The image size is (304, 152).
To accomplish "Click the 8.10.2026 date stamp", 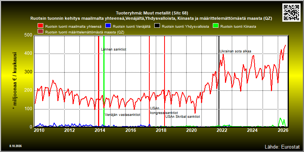I will point(15,146).
